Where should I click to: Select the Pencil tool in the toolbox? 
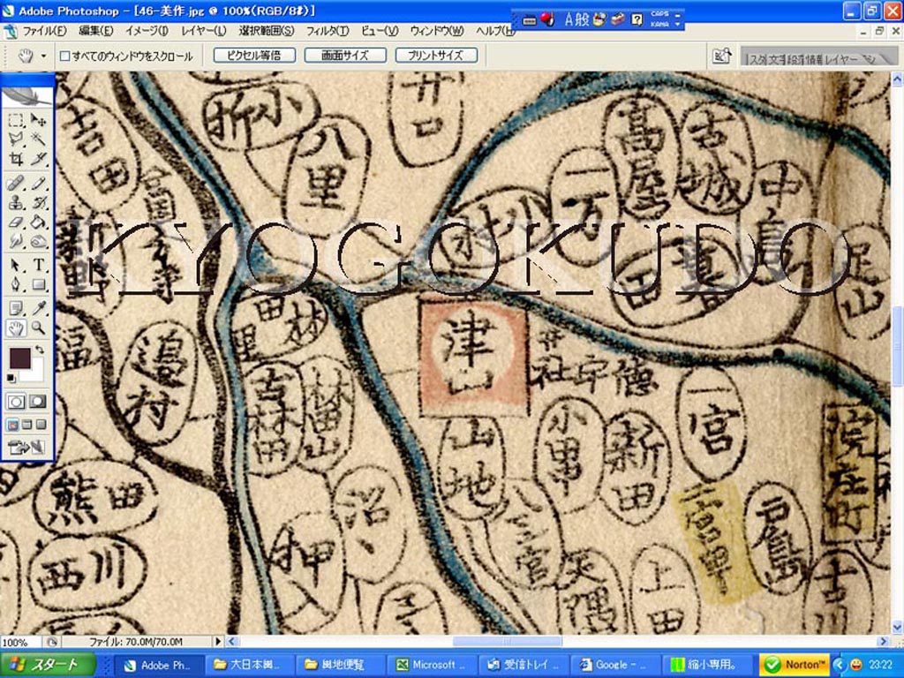[38, 184]
